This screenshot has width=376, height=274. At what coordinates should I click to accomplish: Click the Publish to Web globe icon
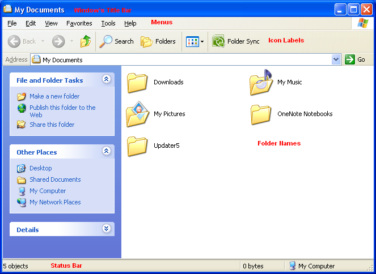[22, 108]
